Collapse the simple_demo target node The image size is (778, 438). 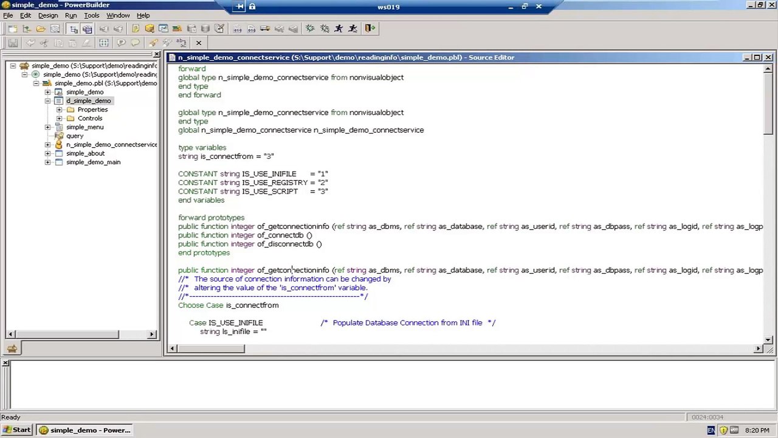pyautogui.click(x=24, y=74)
